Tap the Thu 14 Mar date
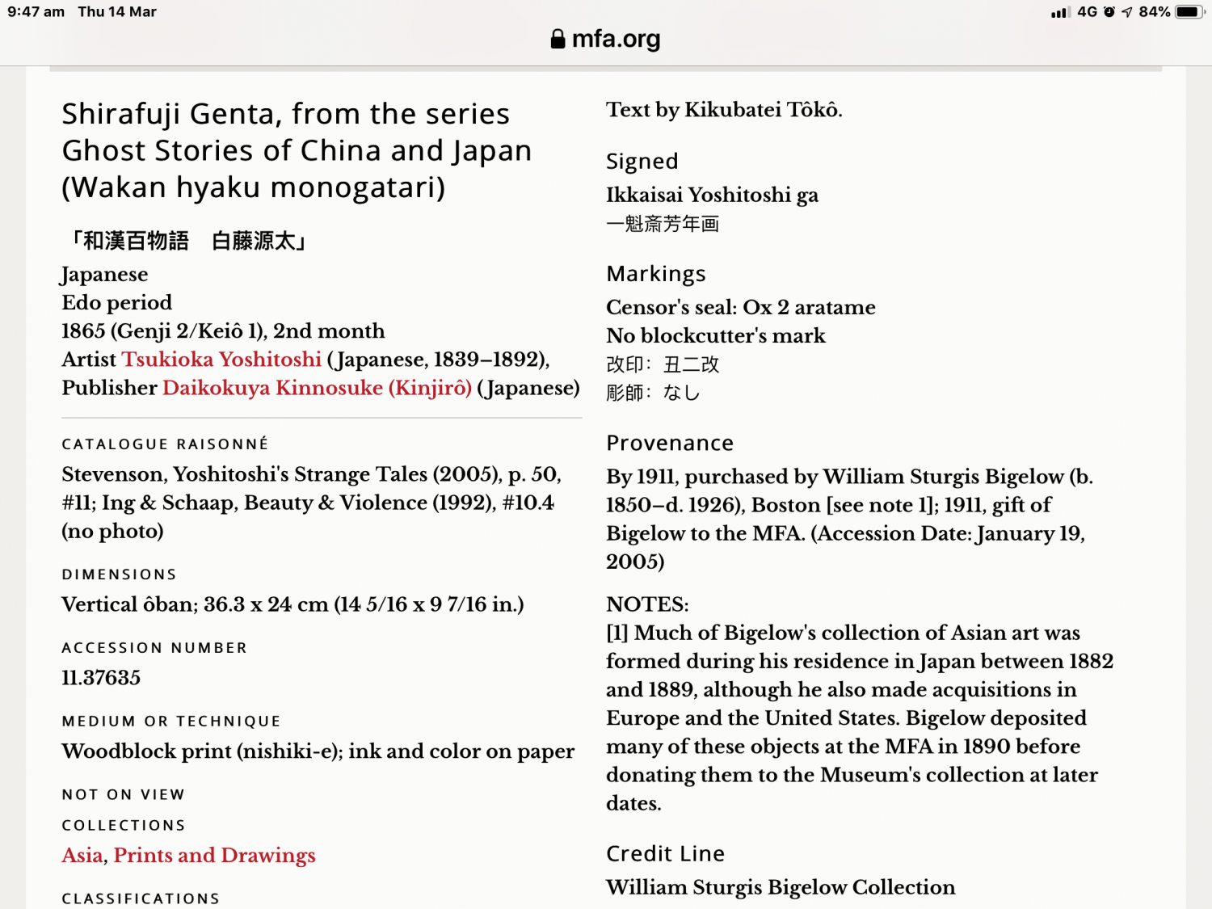 coord(117,12)
